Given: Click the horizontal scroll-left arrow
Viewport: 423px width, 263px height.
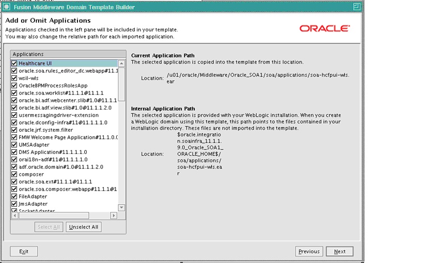Looking at the screenshot, I should pos(15,215).
